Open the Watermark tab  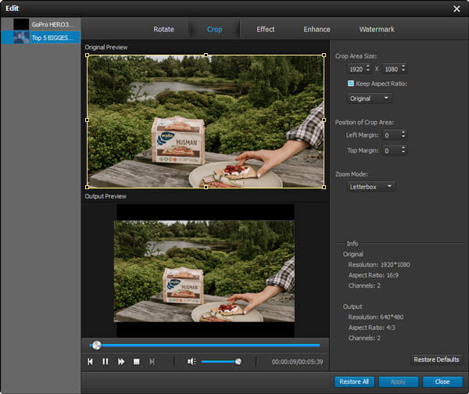tap(377, 30)
